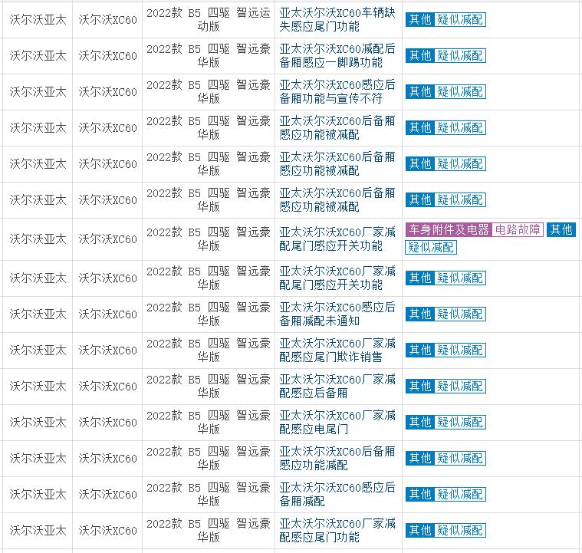Open complaint 亚太沃尔沃XC60减配后备厢感应一脚踢功能
The height and width of the screenshot is (553, 582).
(x=337, y=56)
